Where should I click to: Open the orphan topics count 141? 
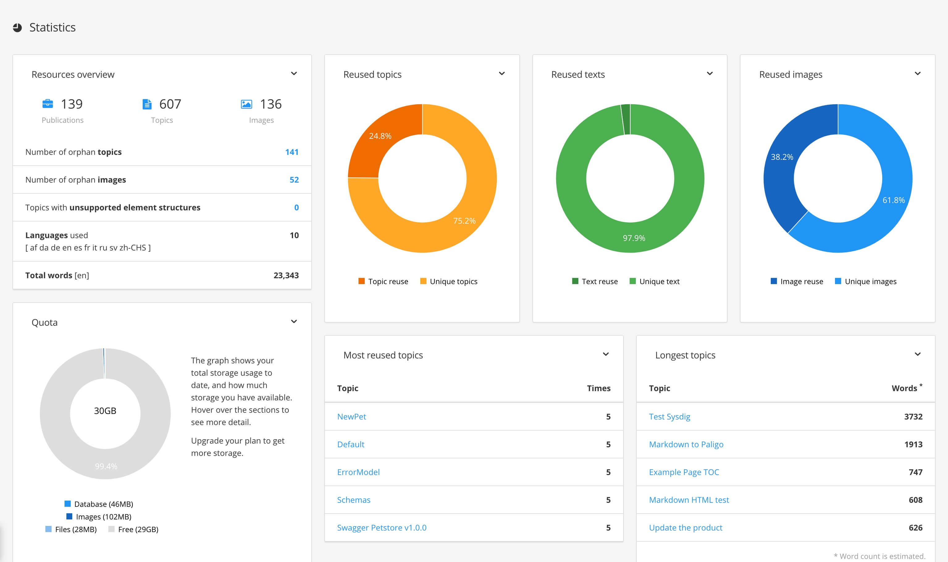tap(292, 152)
